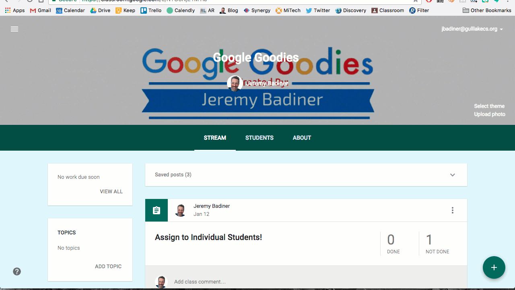Click the Google Goodies class title

coord(256,58)
